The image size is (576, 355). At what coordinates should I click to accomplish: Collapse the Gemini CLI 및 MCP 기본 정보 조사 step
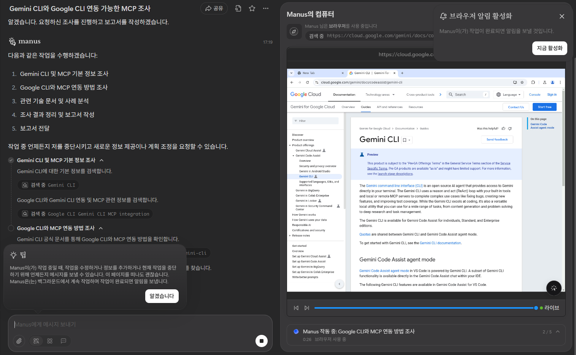point(102,160)
